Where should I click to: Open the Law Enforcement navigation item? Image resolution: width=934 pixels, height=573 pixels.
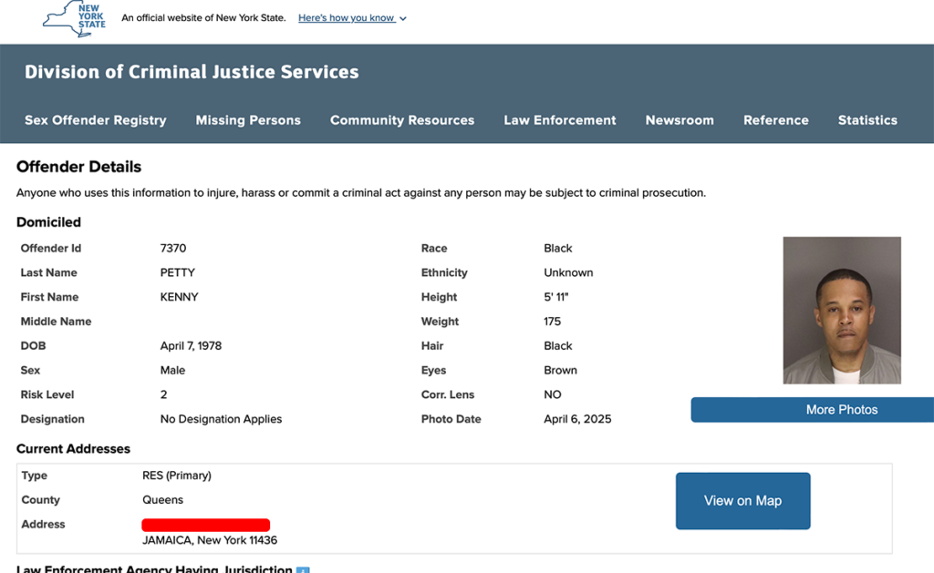(560, 120)
